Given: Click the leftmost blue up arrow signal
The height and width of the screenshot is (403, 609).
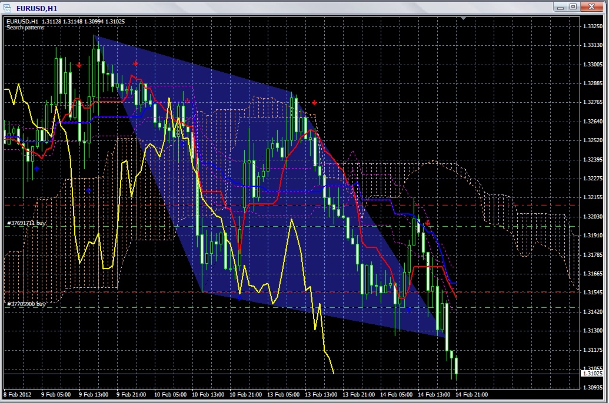Looking at the screenshot, I should 36,169.
